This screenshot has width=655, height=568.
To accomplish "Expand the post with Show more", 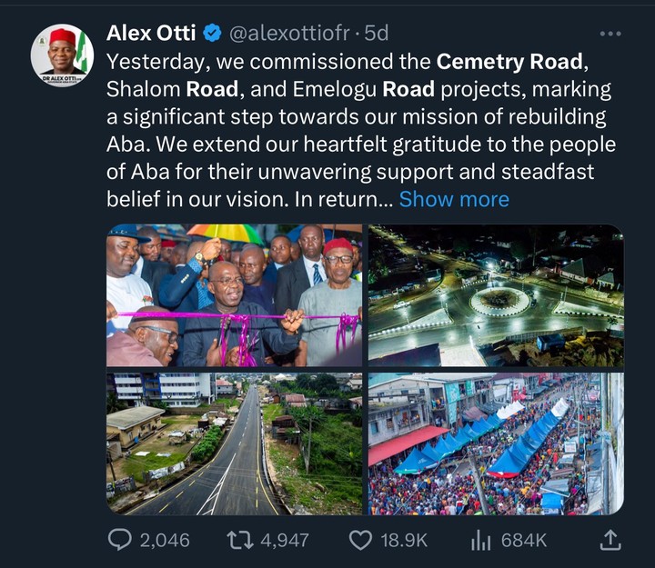I will [454, 199].
